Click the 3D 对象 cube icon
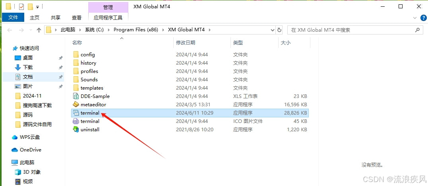 [x=18, y=172]
